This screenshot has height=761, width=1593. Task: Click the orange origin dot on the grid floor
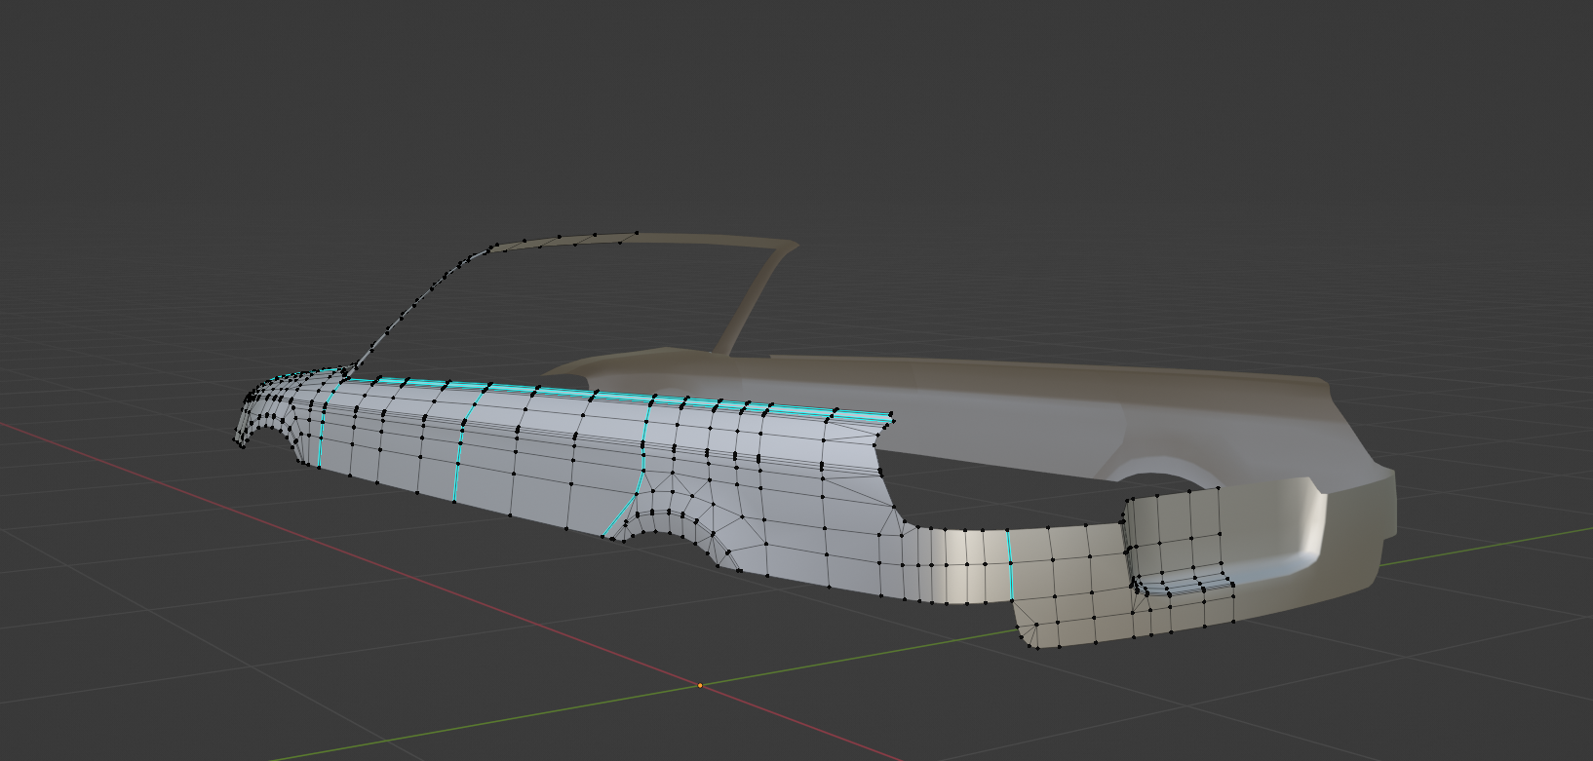700,686
